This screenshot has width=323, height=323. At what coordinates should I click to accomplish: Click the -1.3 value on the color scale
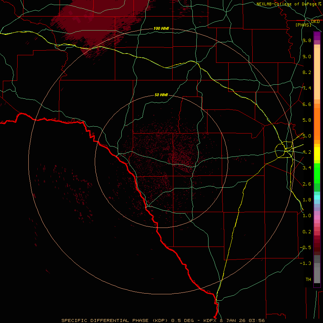point(305,263)
